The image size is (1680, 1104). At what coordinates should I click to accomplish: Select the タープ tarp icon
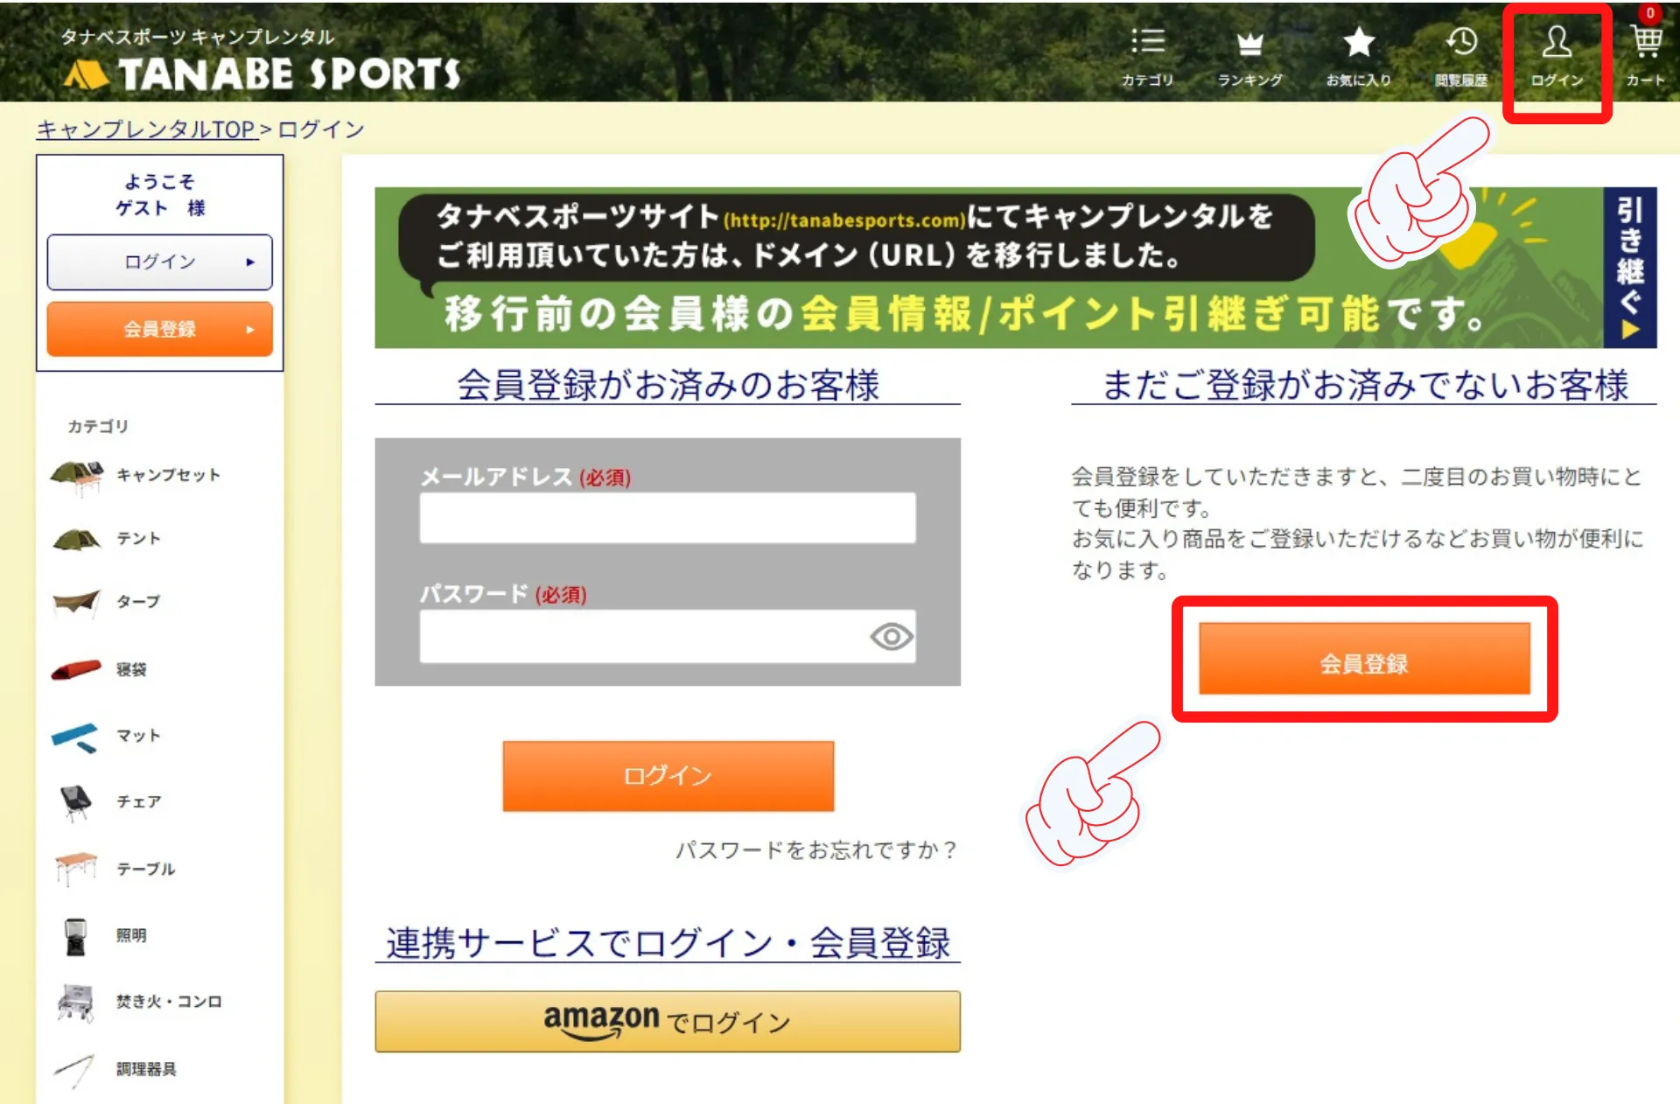click(76, 602)
